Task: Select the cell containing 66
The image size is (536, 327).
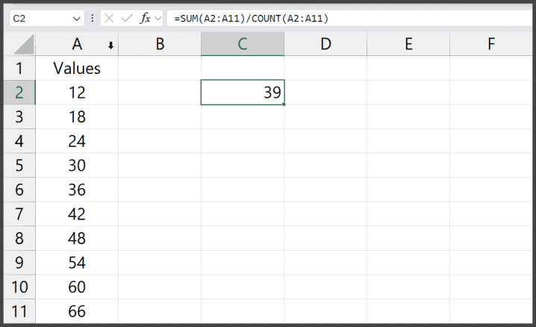Action: tap(76, 311)
